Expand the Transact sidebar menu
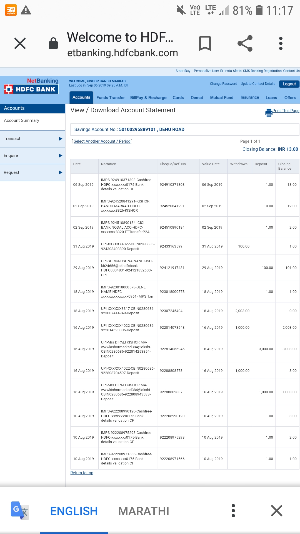Viewport: 300px width, 534px height. (33, 139)
